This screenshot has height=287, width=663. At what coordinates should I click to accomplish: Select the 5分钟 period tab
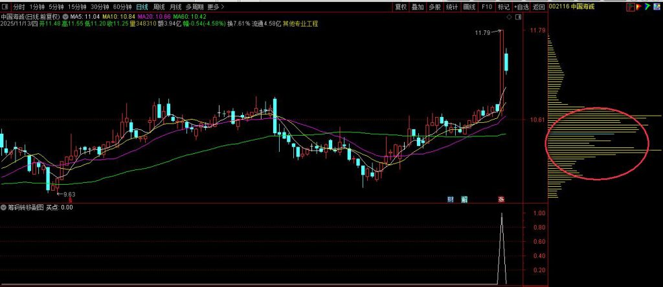(x=56, y=6)
